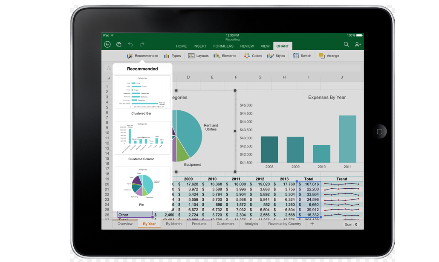Select the 107,616 total cell

click(309, 184)
